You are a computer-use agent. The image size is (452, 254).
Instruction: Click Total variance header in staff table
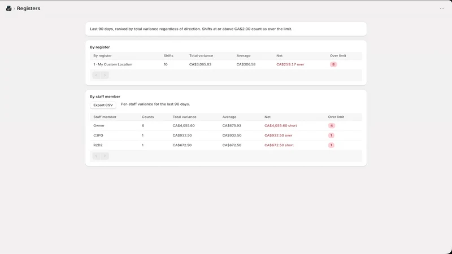point(185,117)
